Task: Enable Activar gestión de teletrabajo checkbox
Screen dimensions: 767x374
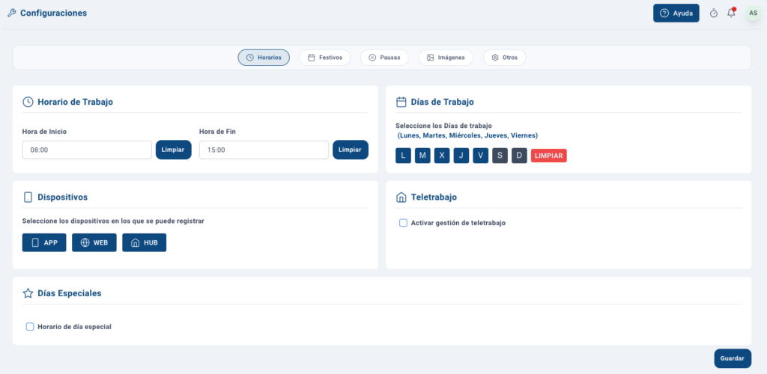Action: pos(403,223)
